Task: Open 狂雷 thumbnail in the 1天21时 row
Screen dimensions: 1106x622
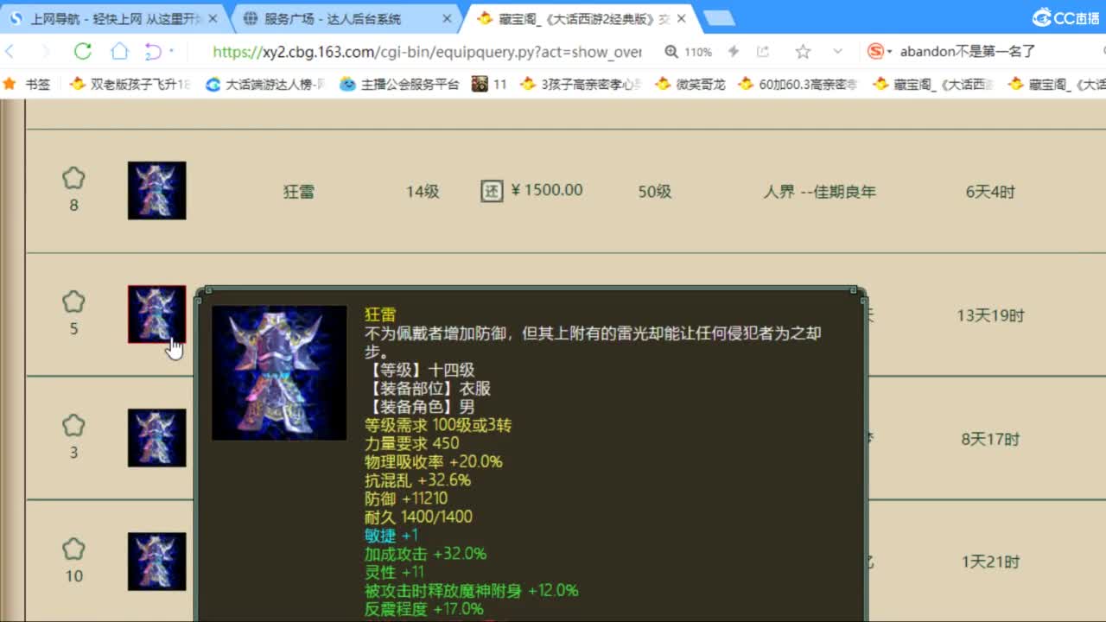Action: coord(156,562)
